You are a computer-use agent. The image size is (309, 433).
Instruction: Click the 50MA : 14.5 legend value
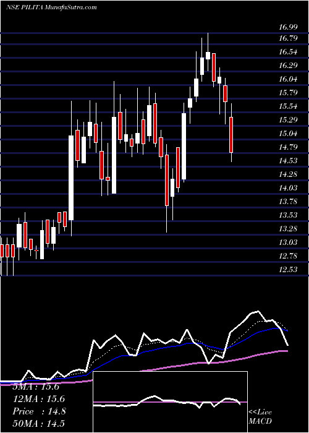pyautogui.click(x=40, y=424)
